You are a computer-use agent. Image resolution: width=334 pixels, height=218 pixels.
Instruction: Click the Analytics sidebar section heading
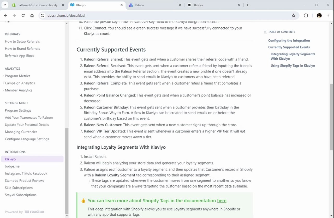pyautogui.click(x=13, y=69)
